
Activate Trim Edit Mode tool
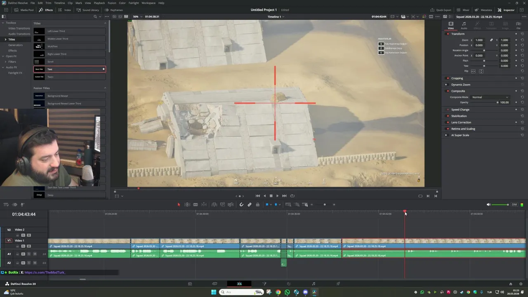(x=187, y=205)
